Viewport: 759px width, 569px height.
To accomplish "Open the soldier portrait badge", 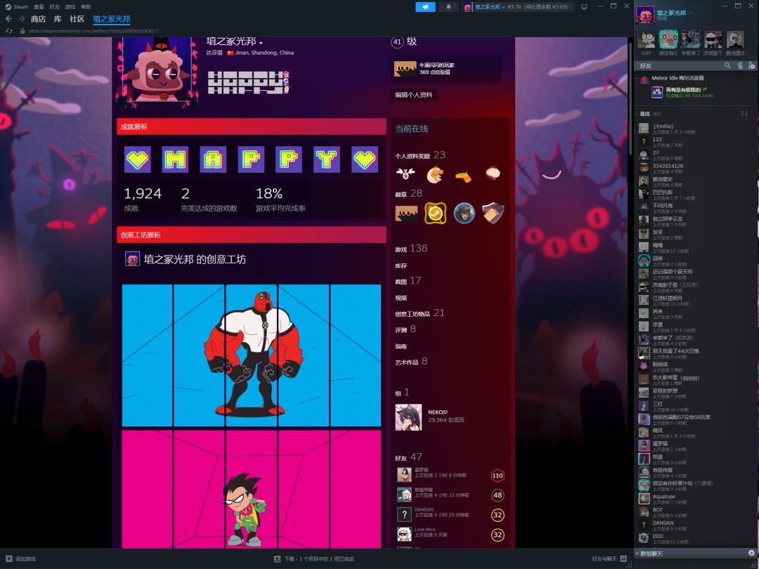I will coord(464,213).
